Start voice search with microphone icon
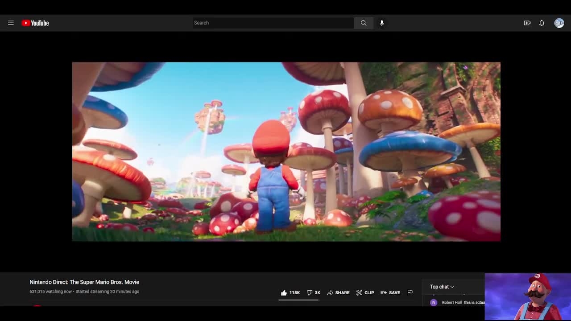Image resolution: width=571 pixels, height=321 pixels. [x=382, y=23]
